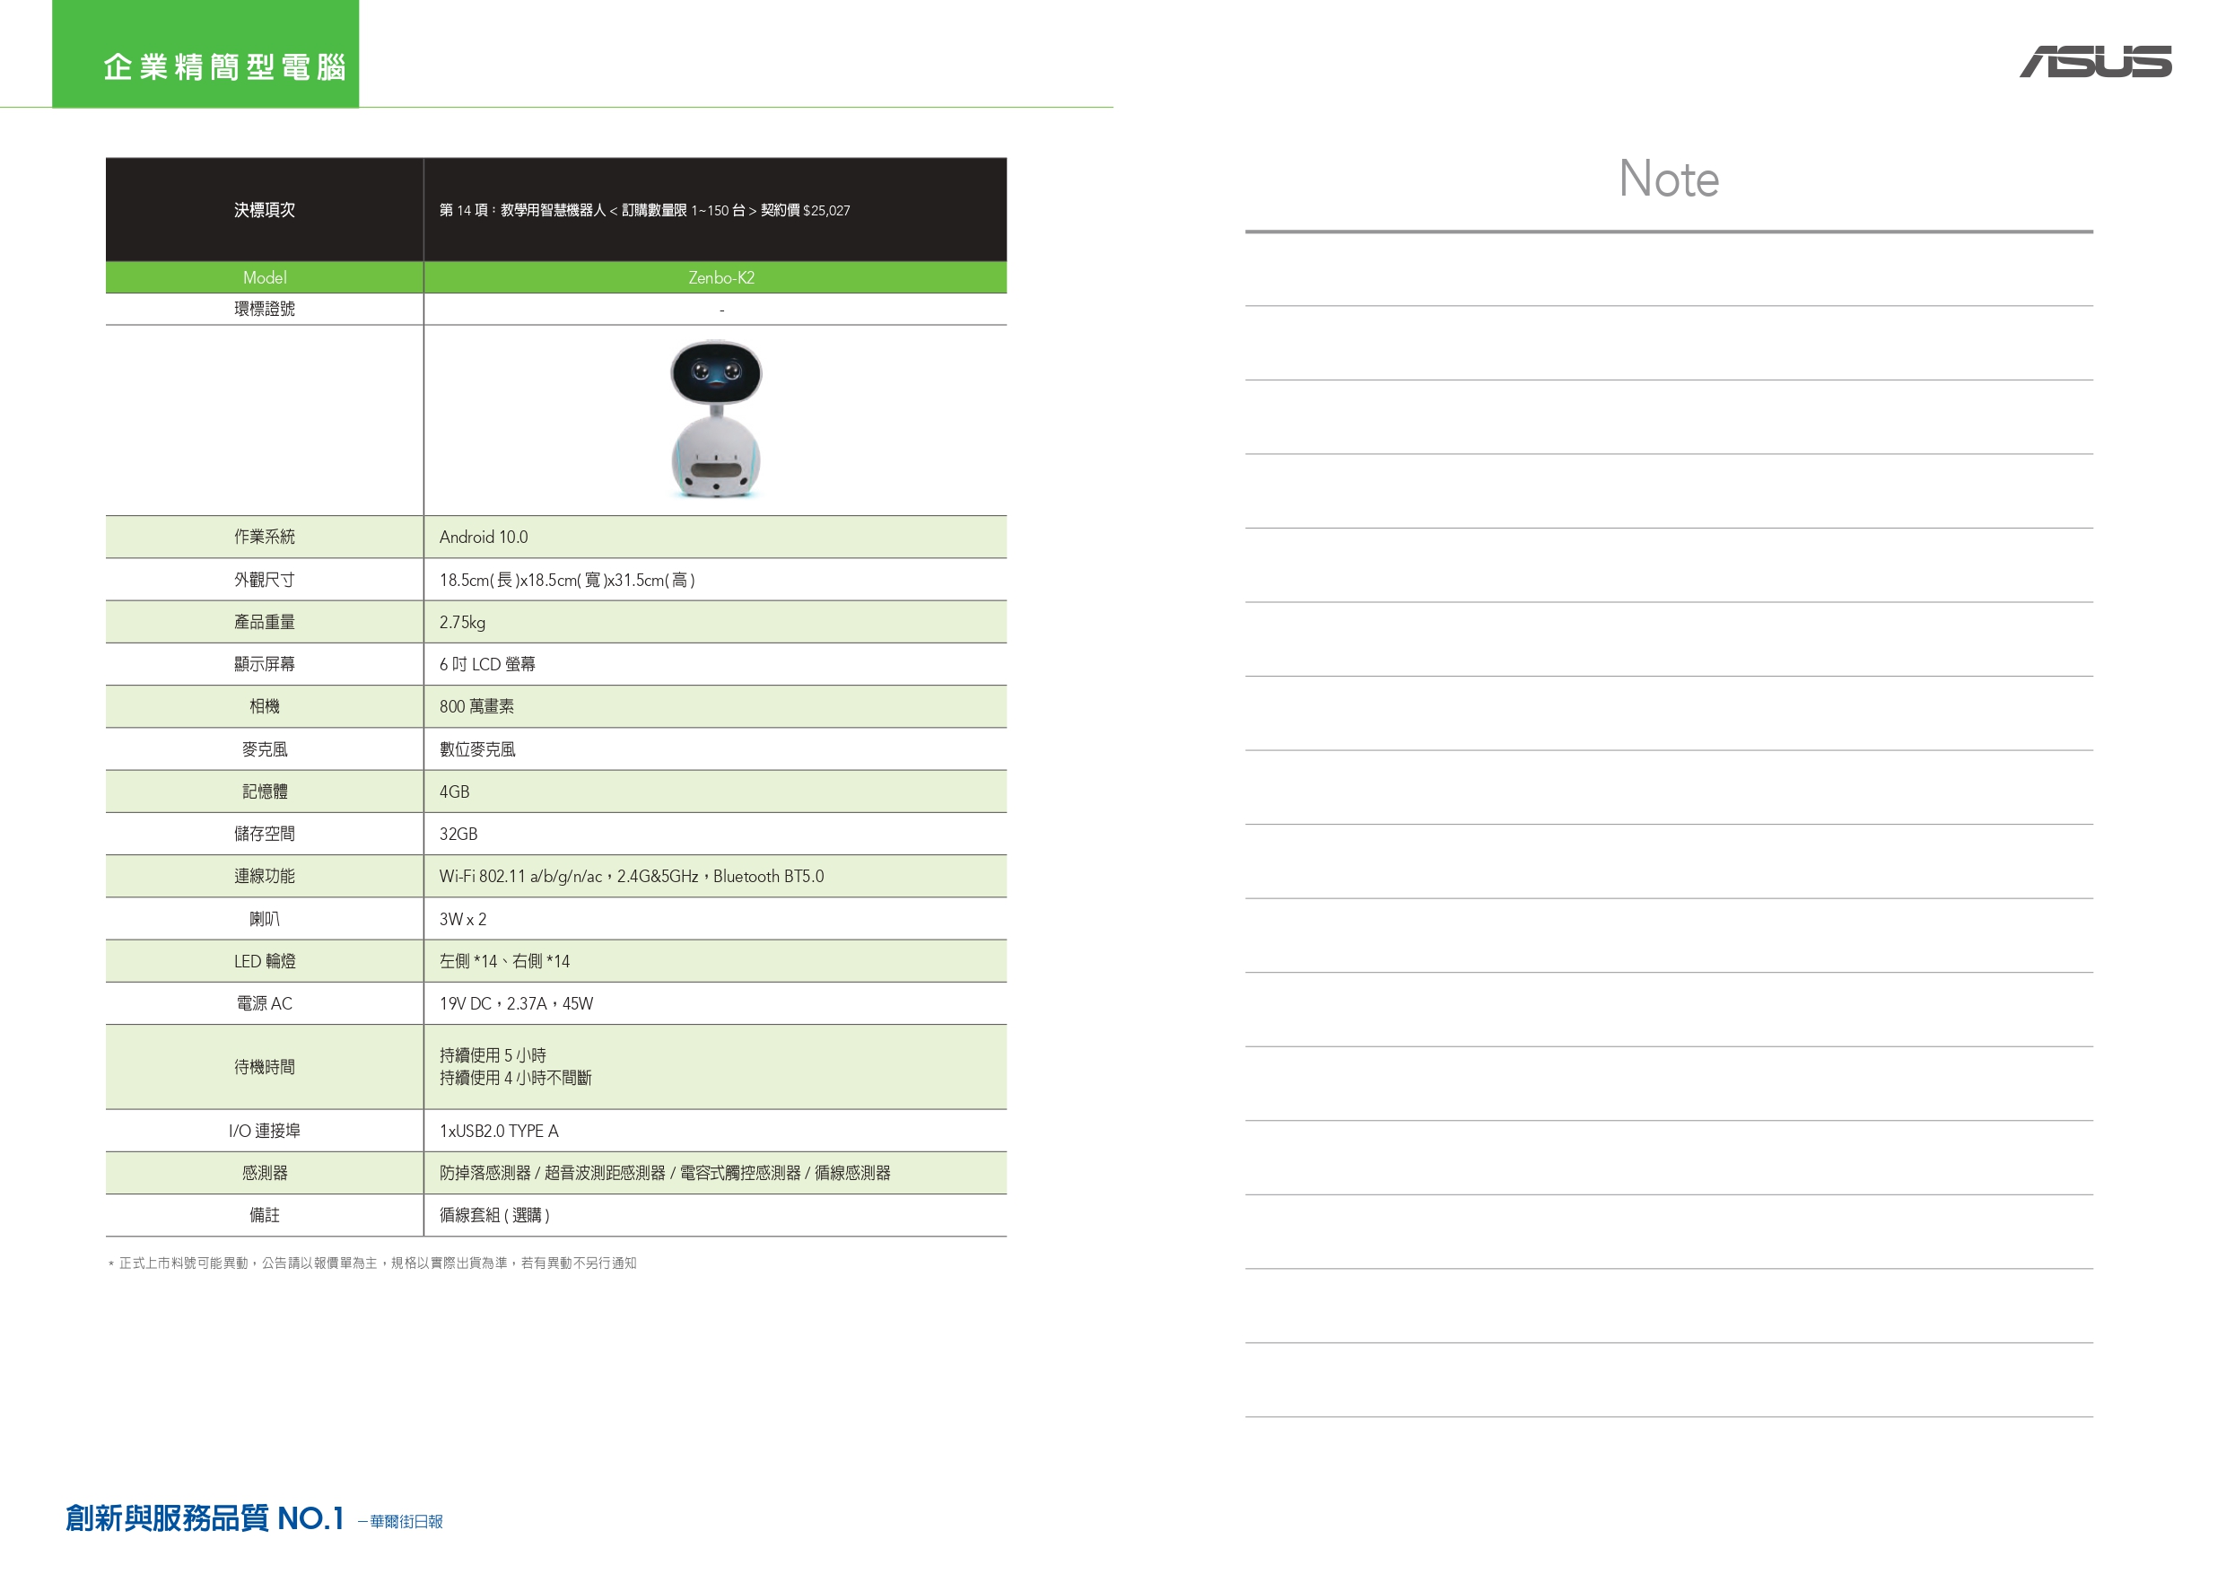Click the 'Zenbo-K2' model name
The height and width of the screenshot is (1574, 2226).
pyautogui.click(x=721, y=277)
